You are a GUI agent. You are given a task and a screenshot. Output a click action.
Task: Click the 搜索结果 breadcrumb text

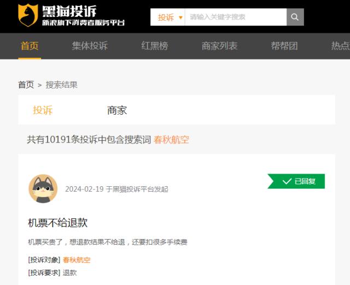[x=62, y=85]
